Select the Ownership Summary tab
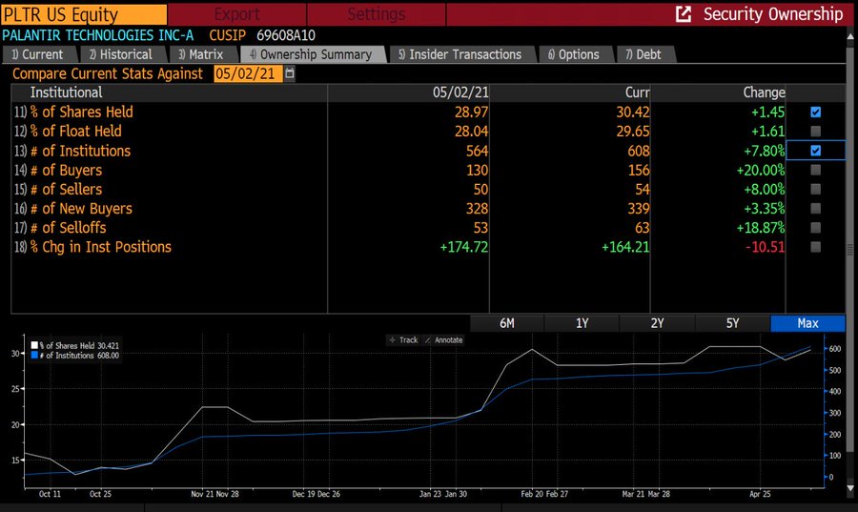This screenshot has height=512, width=858. coord(312,54)
